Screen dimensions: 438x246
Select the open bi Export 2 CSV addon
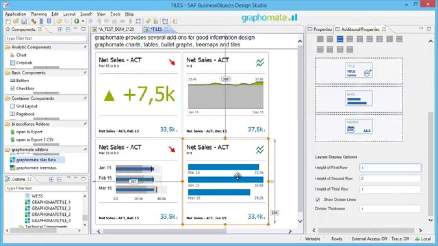point(32,140)
